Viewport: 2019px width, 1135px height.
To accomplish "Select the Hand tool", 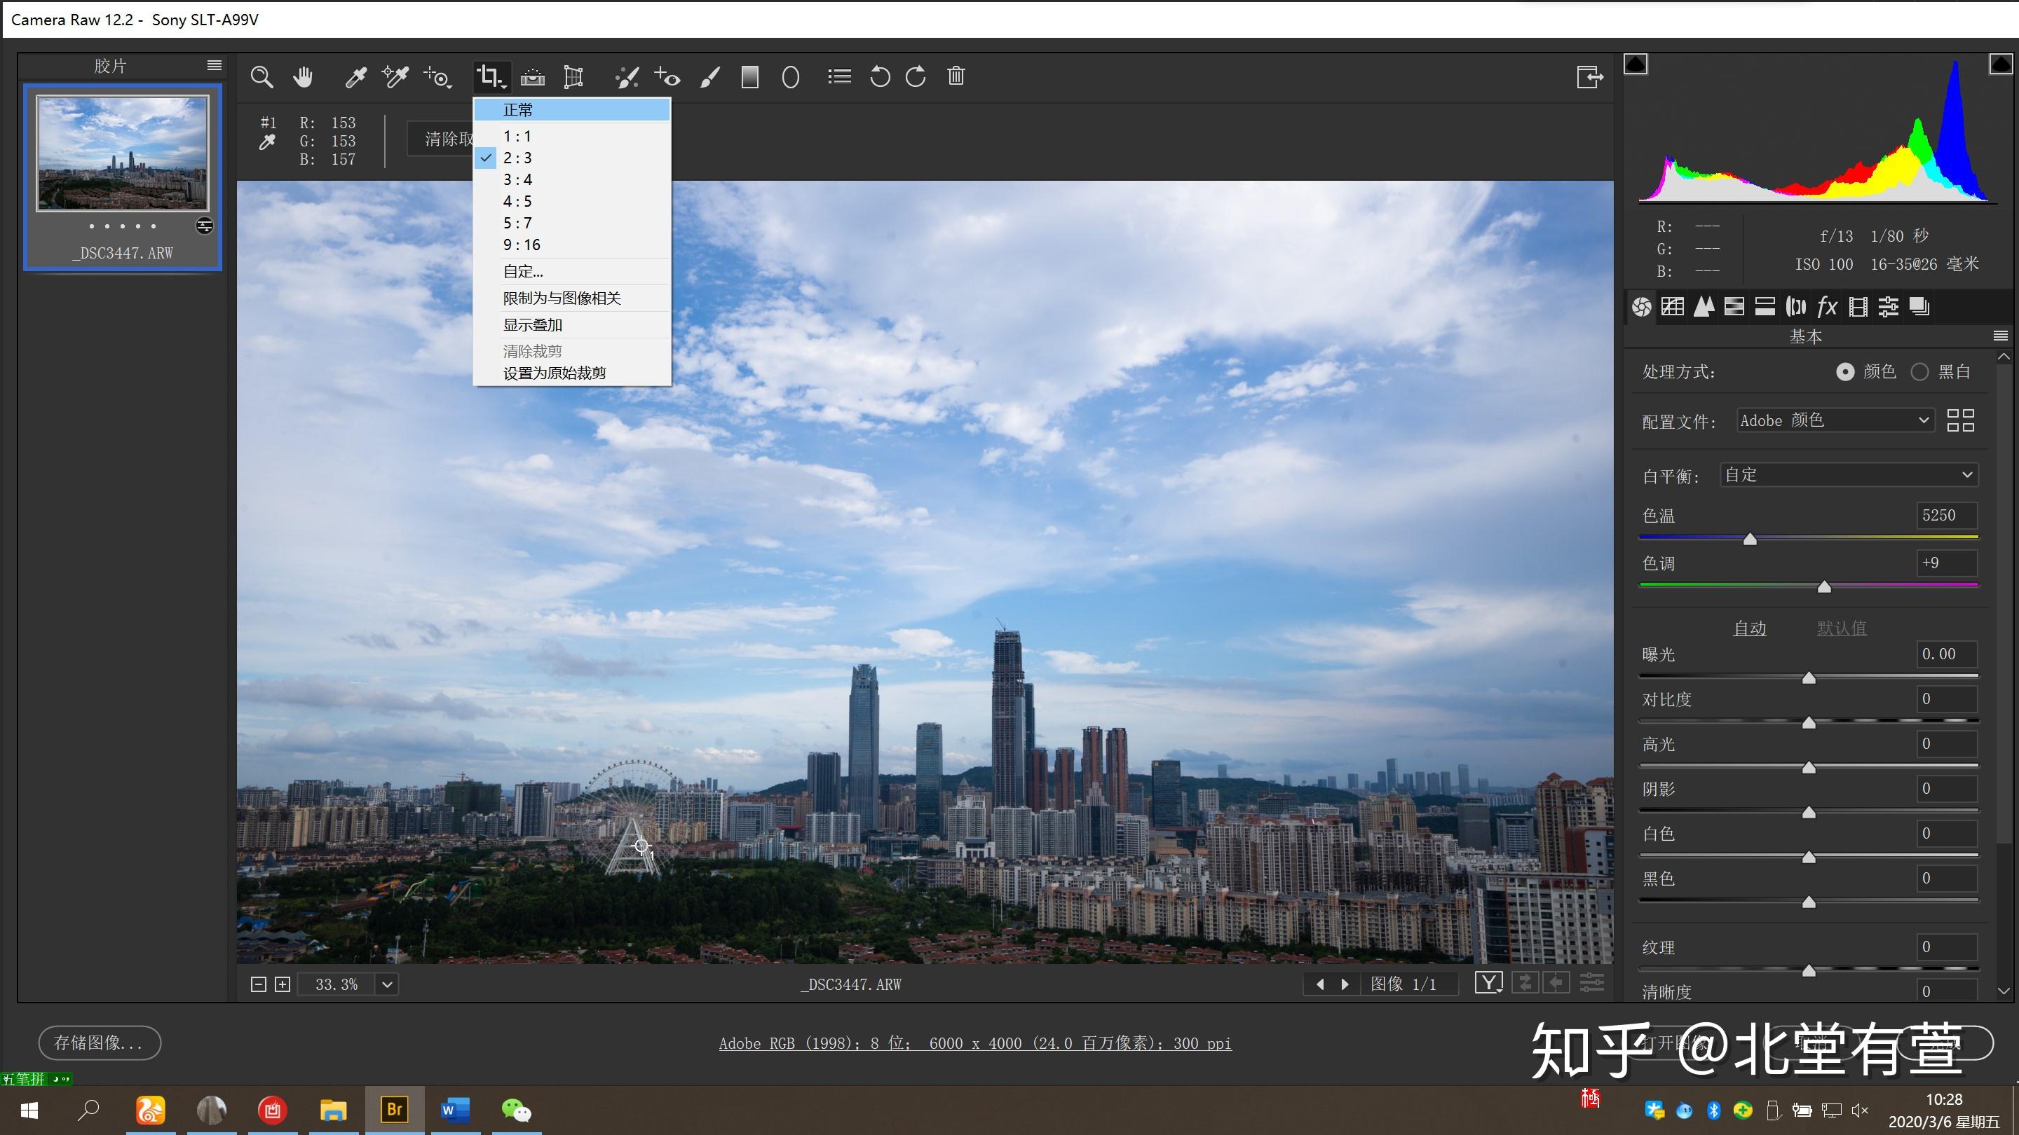I will 304,76.
